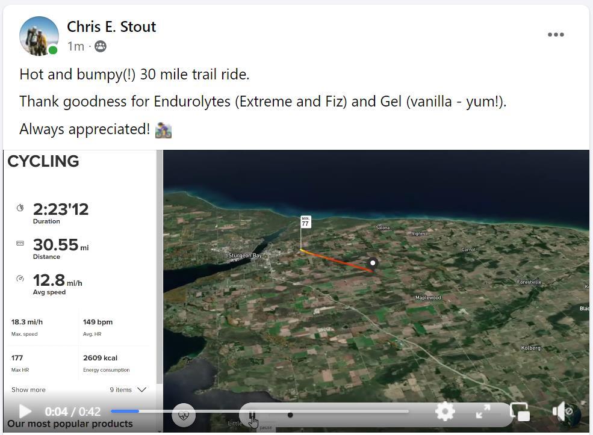Click the route animation timeline dot
This screenshot has height=435, width=593.
pyautogui.click(x=290, y=415)
